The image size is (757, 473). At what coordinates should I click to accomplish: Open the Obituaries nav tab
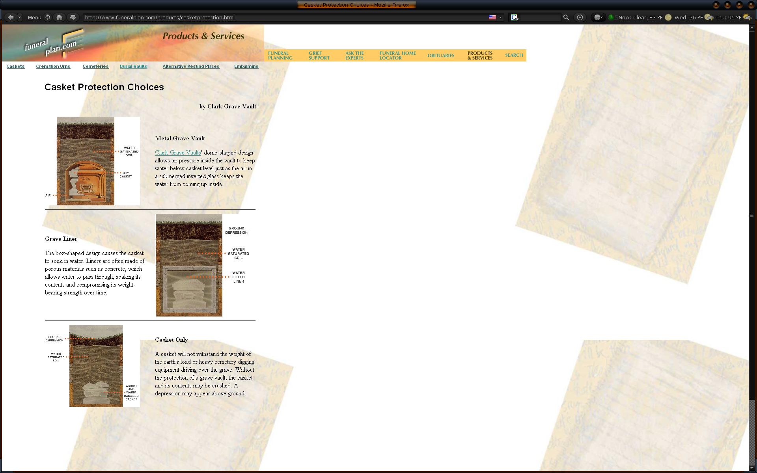pyautogui.click(x=441, y=56)
